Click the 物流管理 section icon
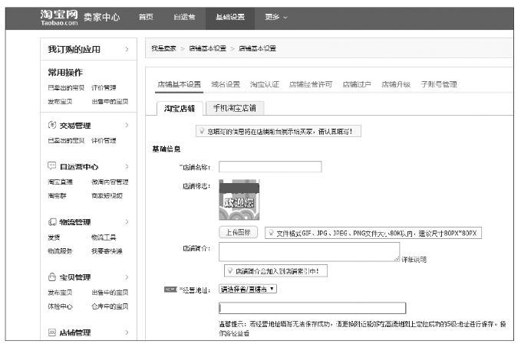The height and width of the screenshot is (347, 521). coord(51,222)
